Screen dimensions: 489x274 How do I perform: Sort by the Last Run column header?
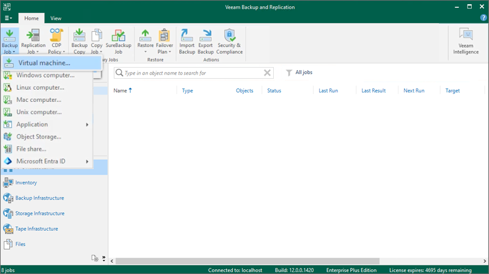328,90
